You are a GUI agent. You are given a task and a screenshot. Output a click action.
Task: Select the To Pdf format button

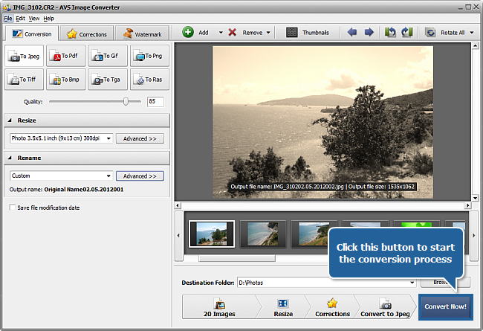tap(66, 56)
